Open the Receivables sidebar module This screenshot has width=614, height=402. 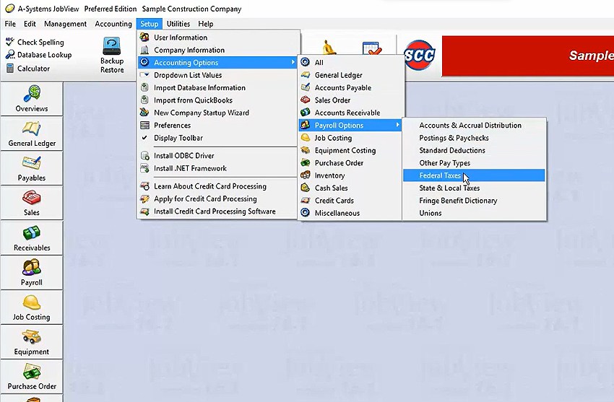[32, 238]
